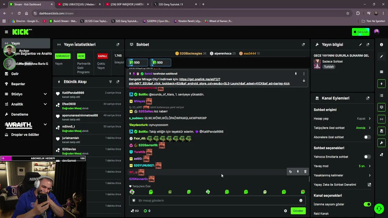The height and width of the screenshot is (218, 388).
Task: Open Wheel of Names bookmark
Action: click(218, 21)
